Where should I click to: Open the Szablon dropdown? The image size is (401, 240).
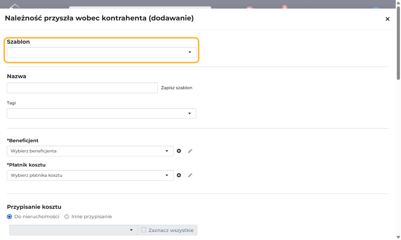tap(102, 52)
